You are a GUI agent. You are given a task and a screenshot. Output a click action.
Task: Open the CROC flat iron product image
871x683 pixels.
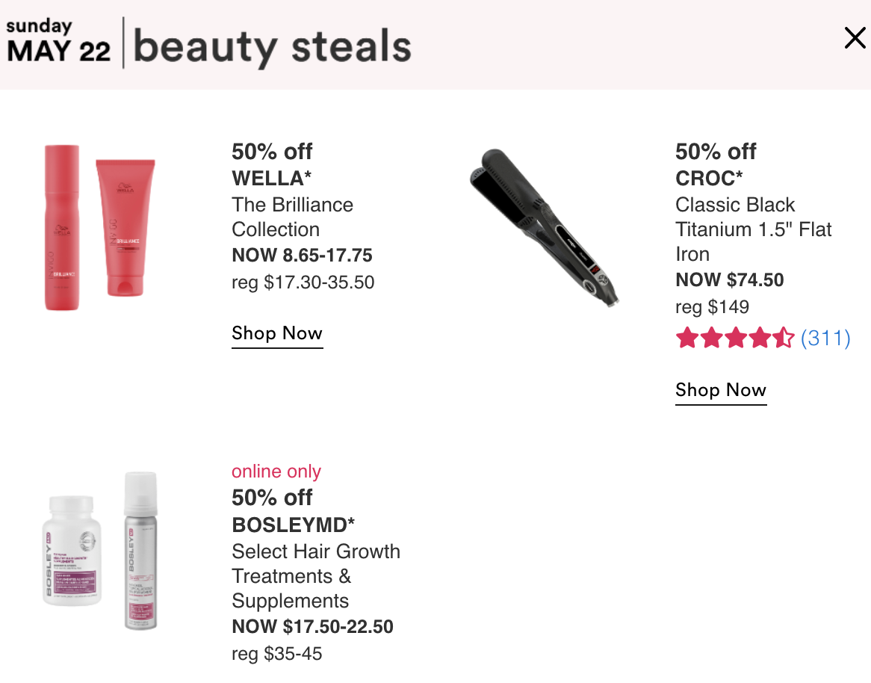[x=545, y=226]
